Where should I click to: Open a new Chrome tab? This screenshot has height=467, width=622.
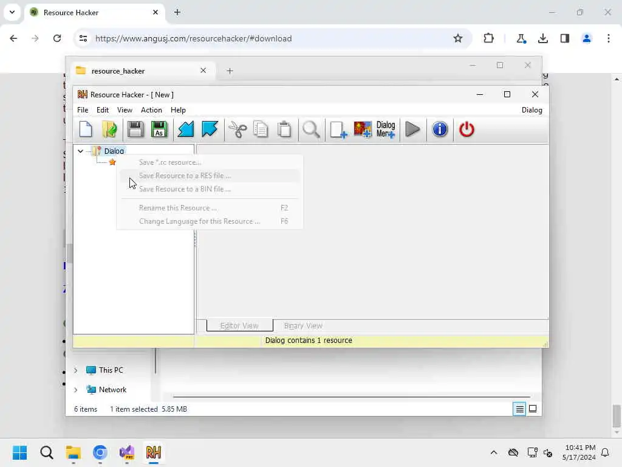177,12
